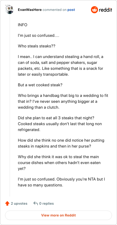This screenshot has width=117, height=225.
Task: Open the EvanWasHere username profile
Action: tap(30, 10)
